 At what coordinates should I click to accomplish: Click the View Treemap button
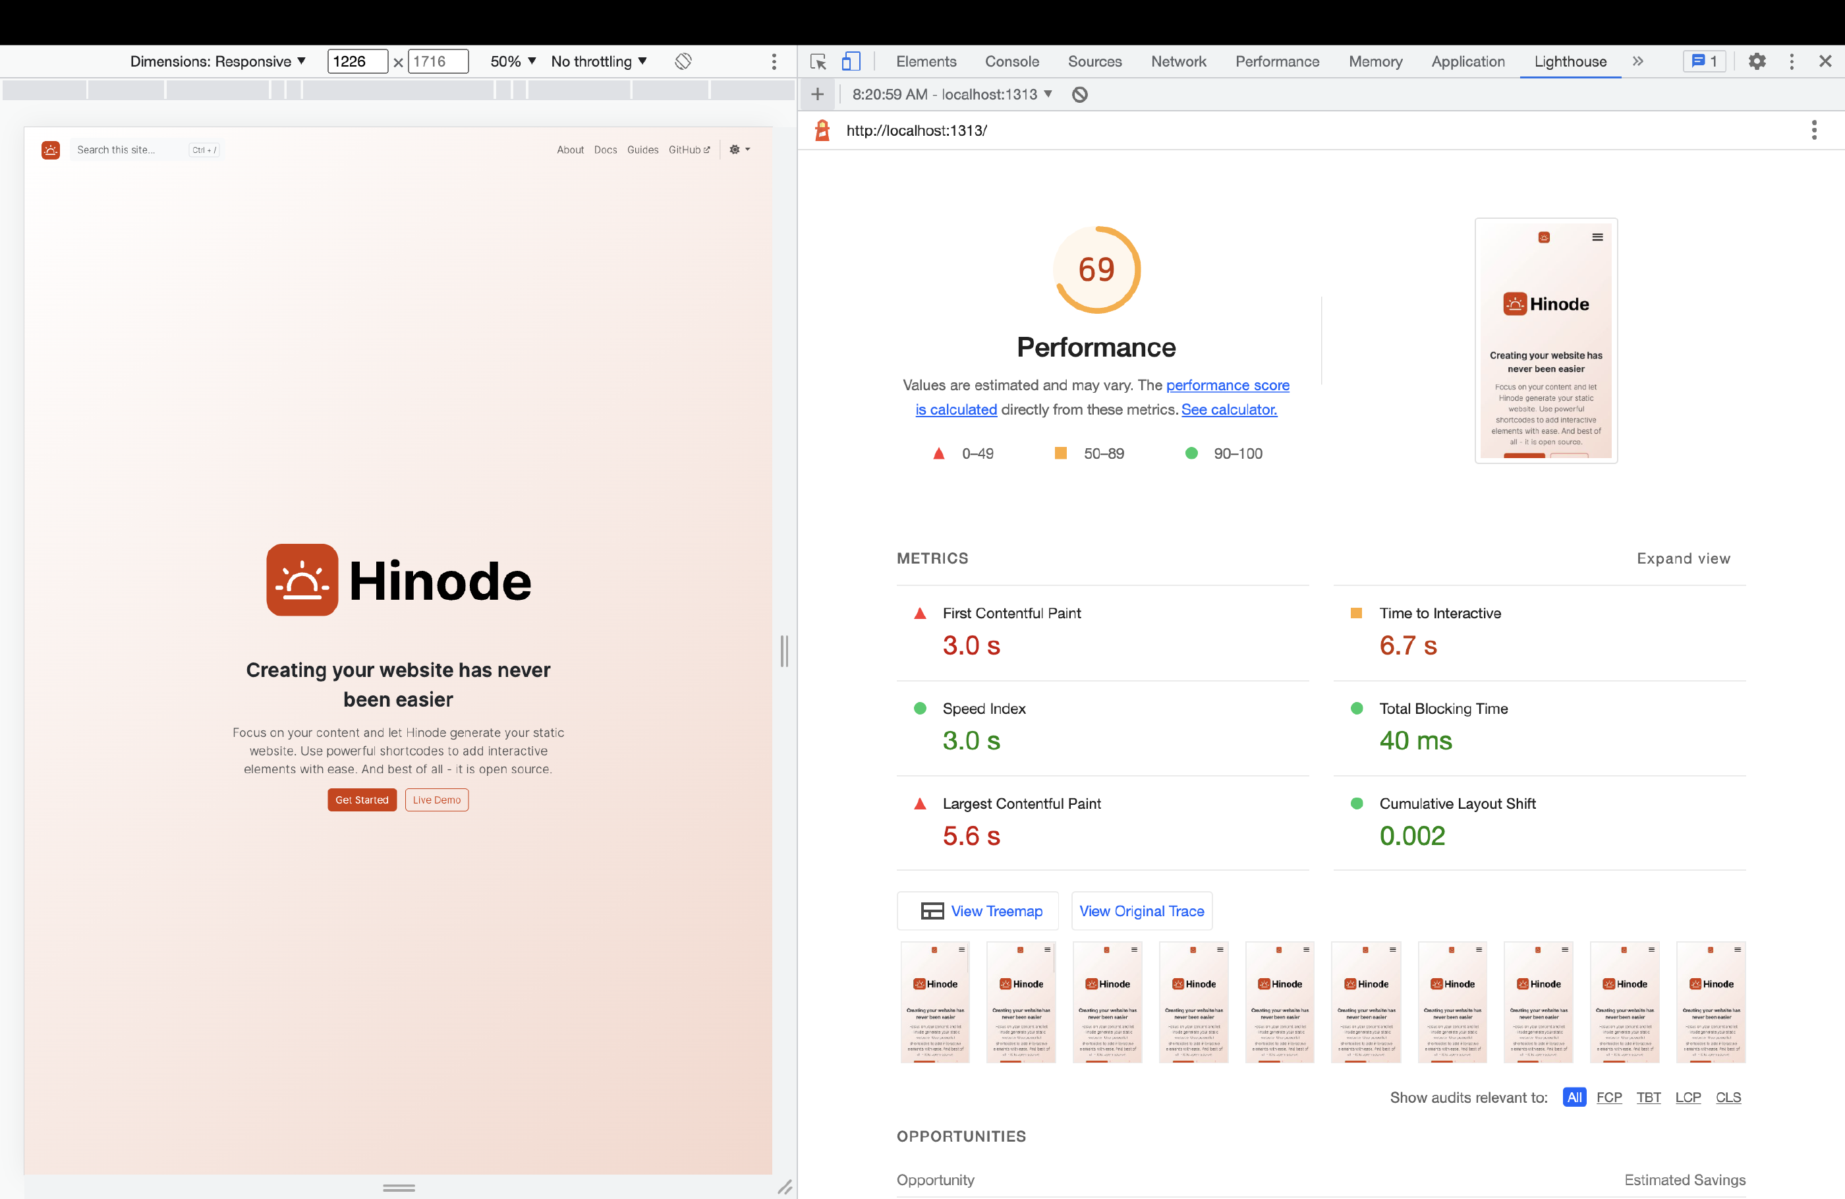(979, 911)
